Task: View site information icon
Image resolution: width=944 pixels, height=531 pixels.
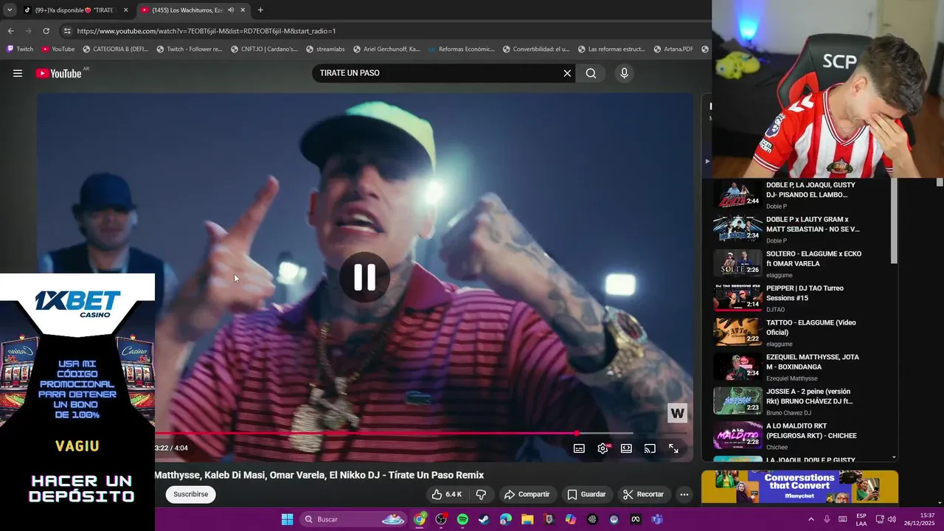Action: click(67, 31)
